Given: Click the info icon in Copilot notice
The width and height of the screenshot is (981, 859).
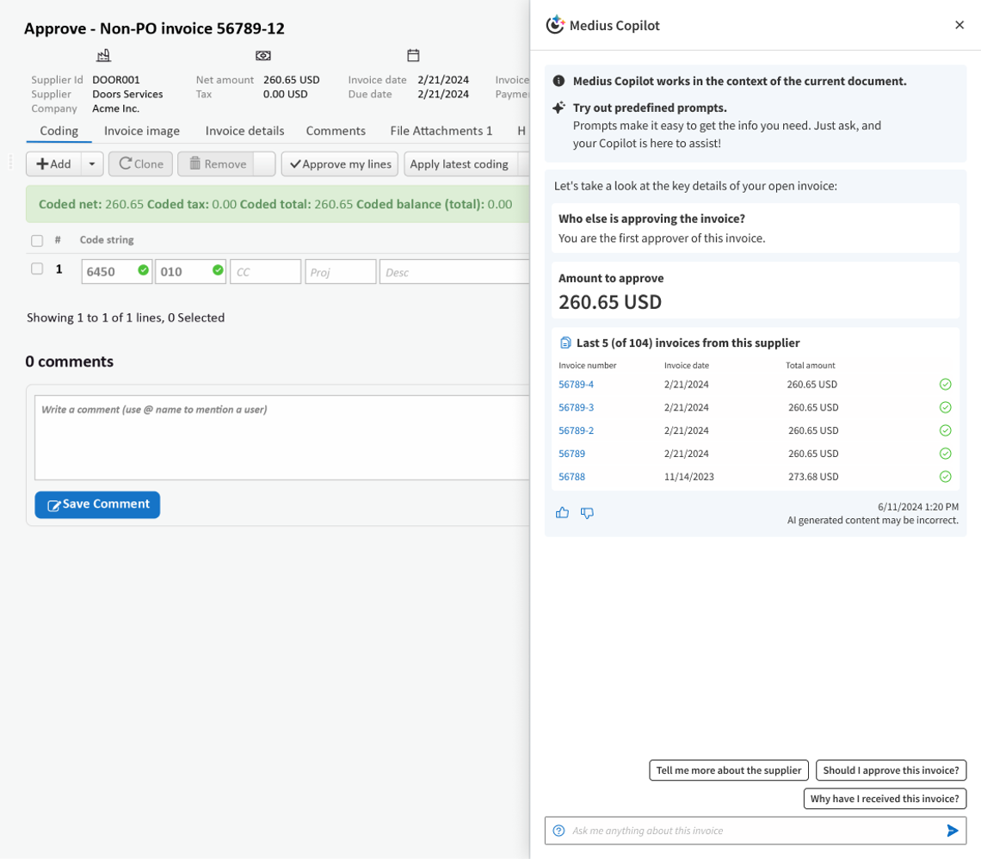Looking at the screenshot, I should click(x=558, y=81).
